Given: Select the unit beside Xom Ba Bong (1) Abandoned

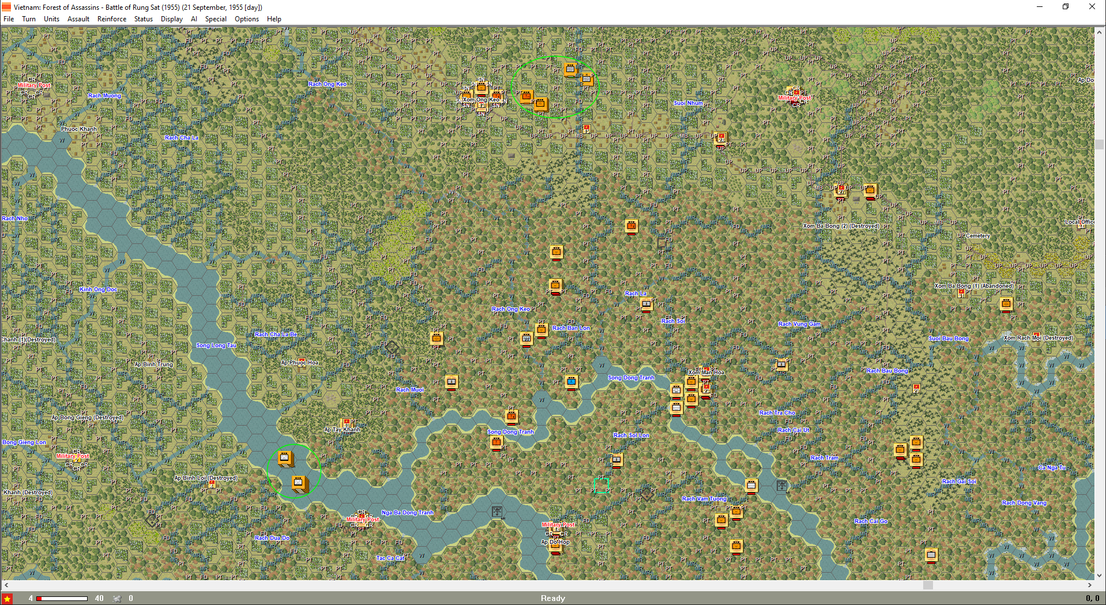Looking at the screenshot, I should [1006, 304].
